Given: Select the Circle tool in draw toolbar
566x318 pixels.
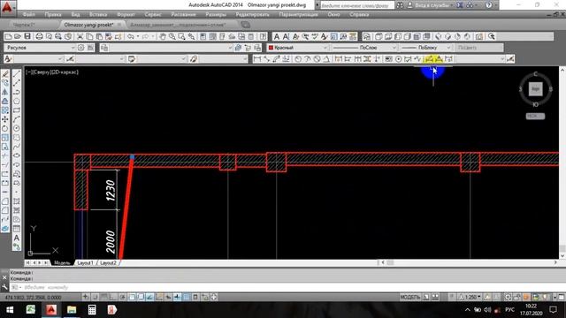Looking at the screenshot, I should pos(17,128).
